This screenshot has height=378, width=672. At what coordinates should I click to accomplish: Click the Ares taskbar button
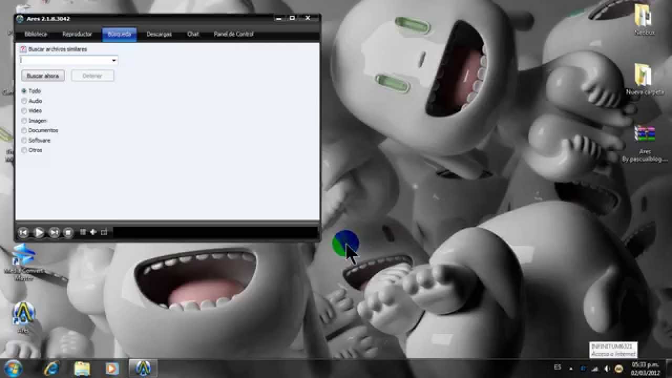click(x=143, y=369)
